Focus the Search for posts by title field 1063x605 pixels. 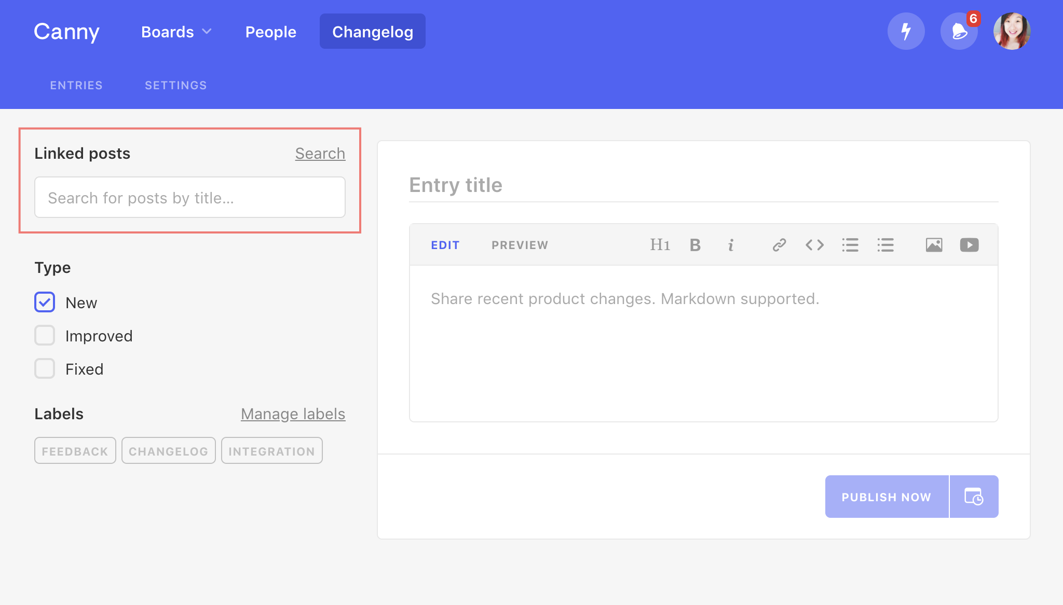tap(190, 197)
